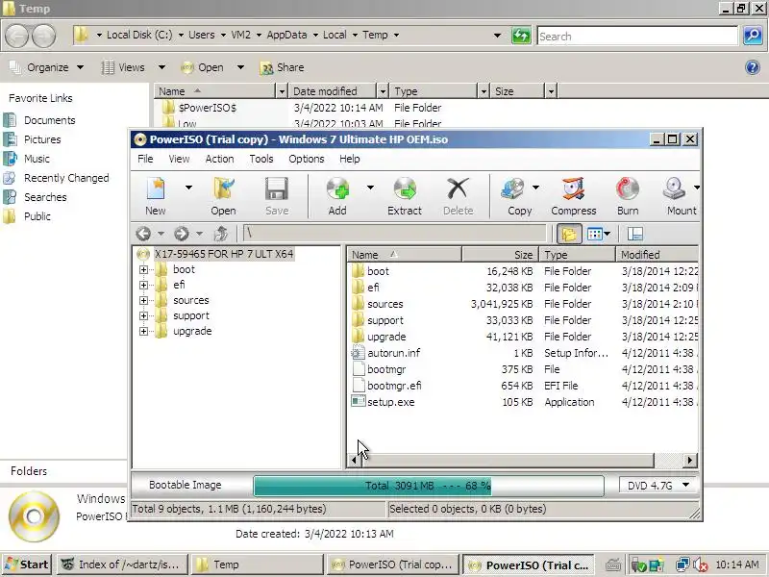Click the Save floppy icon in PowerISO
This screenshot has height=577, width=769.
coord(277,189)
